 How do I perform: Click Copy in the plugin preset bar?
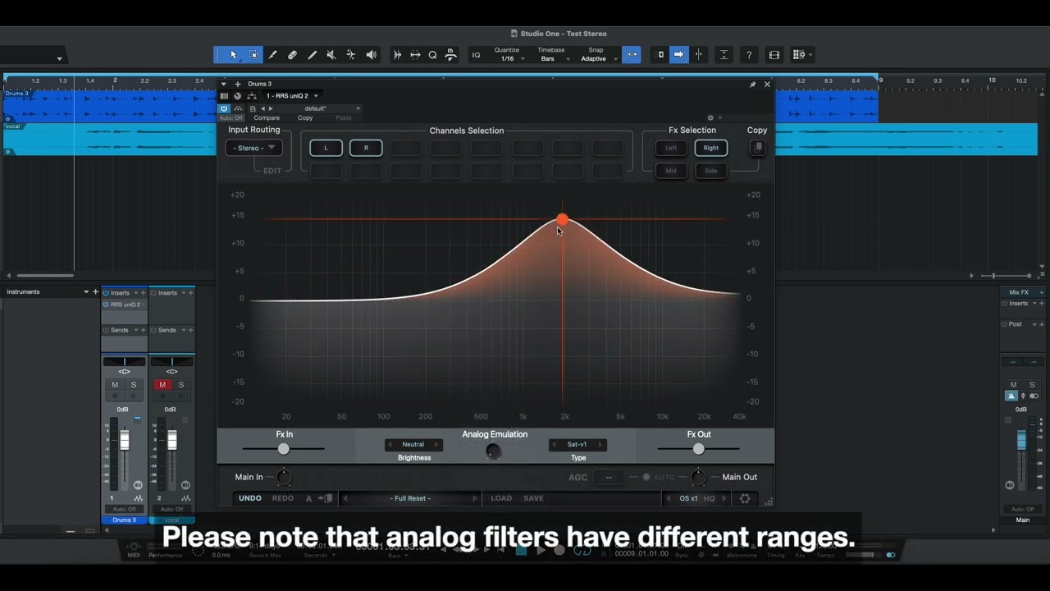point(305,118)
